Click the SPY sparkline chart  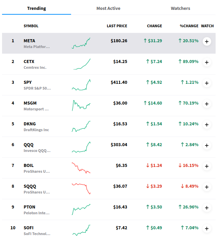[x=81, y=85]
